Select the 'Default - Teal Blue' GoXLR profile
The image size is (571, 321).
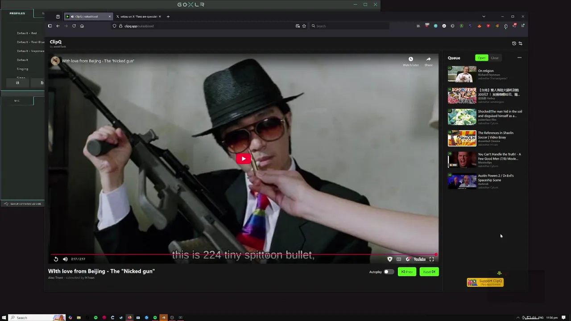30,42
